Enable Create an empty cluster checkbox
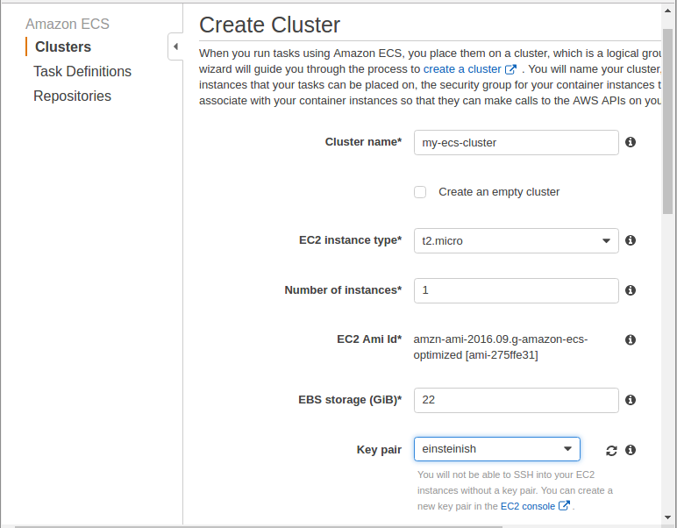677x528 pixels. coord(420,192)
